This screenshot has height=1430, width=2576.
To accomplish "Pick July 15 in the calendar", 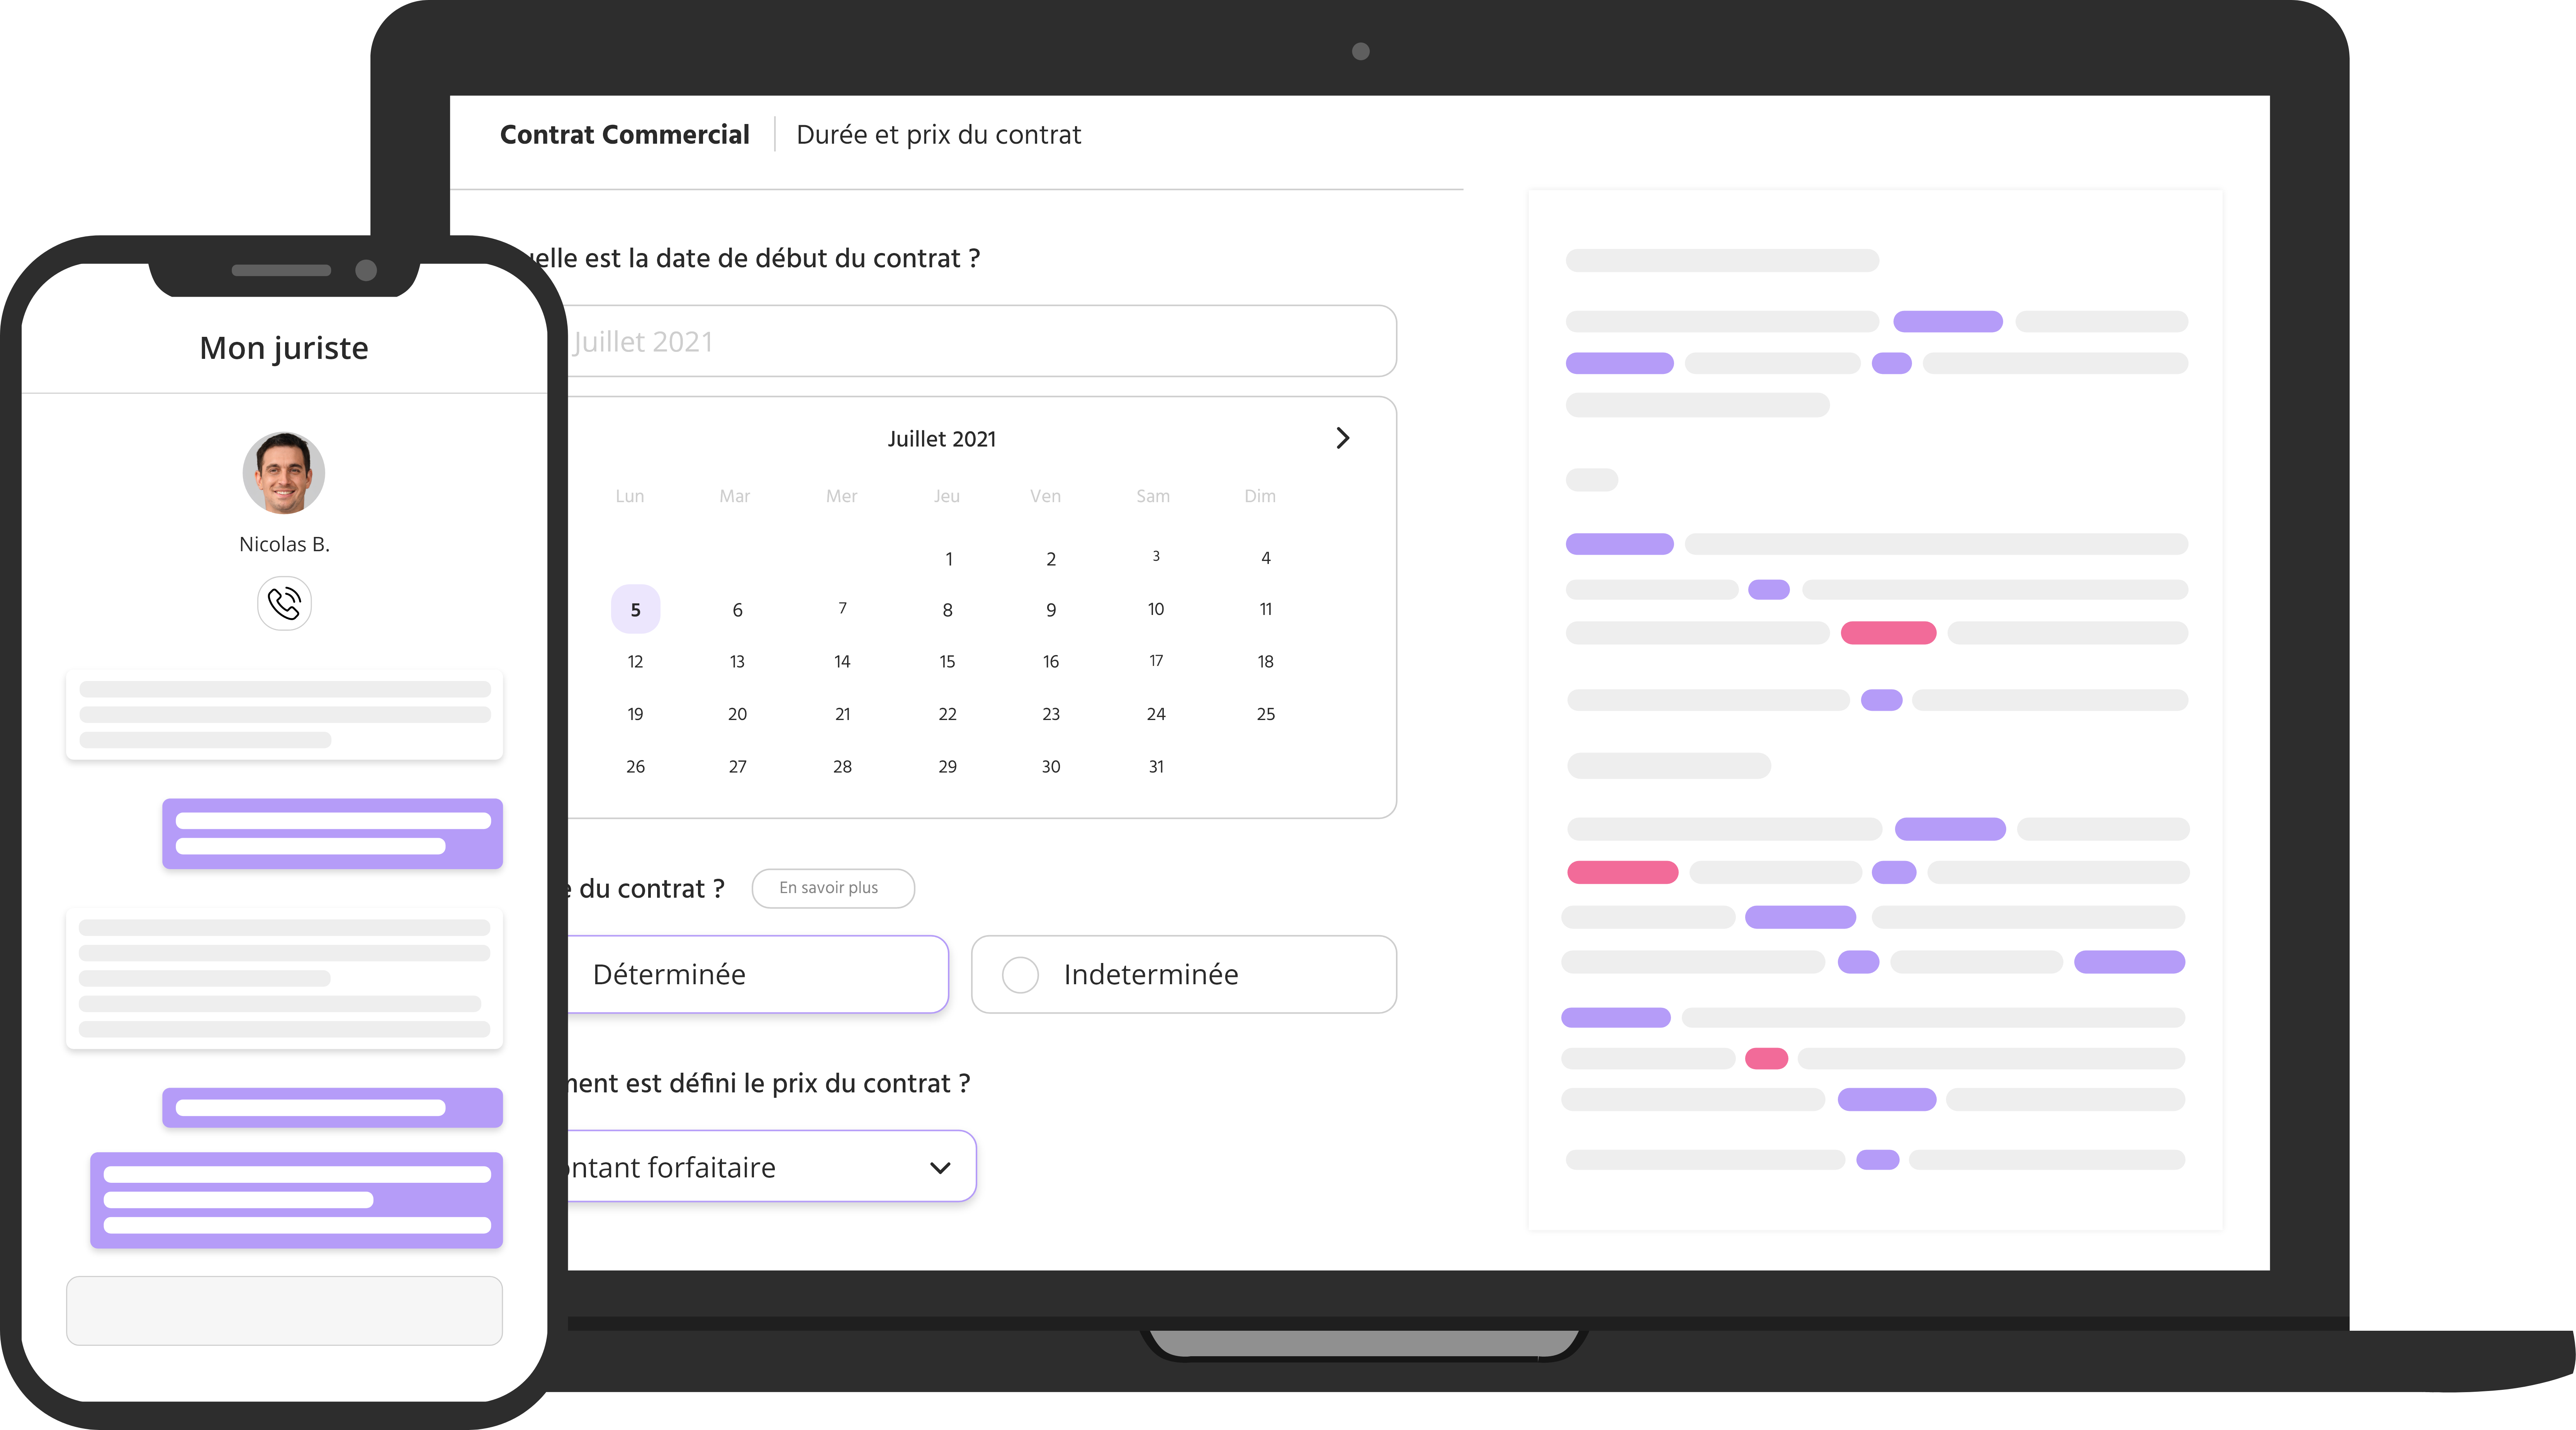I will (x=947, y=661).
